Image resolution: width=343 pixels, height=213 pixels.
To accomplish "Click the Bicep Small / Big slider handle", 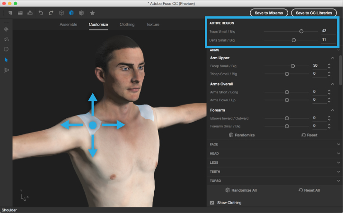I will 293,66.
